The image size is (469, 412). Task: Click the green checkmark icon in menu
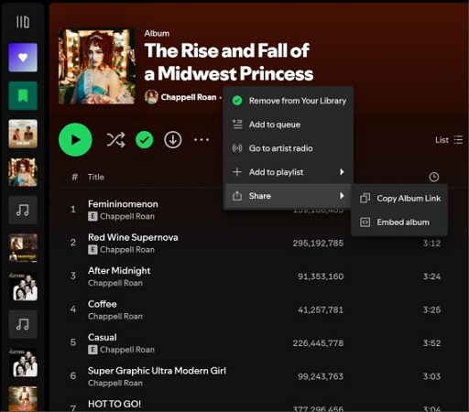click(x=237, y=101)
